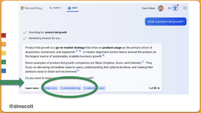This screenshot has height=113, width=201.
Task: Click the 'what is product led growth?' message
Action: (x=166, y=21)
